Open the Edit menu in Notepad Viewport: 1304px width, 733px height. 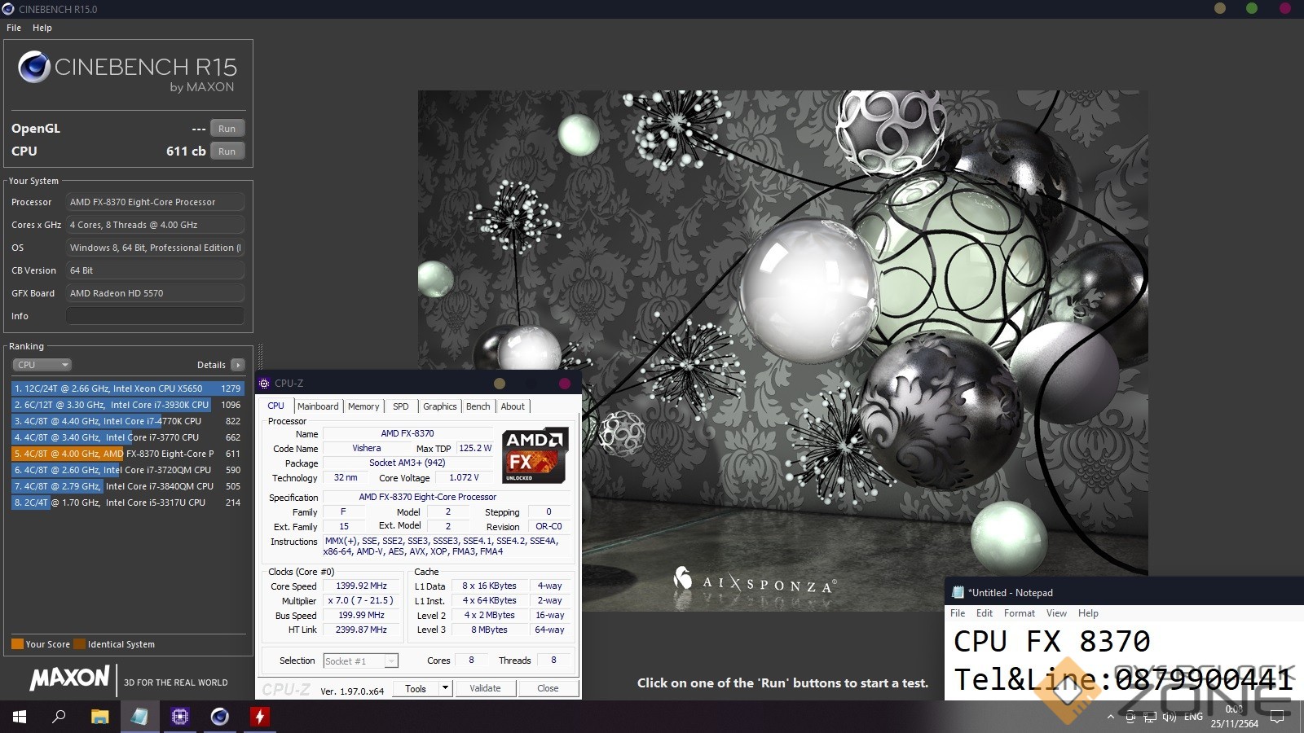pyautogui.click(x=985, y=613)
